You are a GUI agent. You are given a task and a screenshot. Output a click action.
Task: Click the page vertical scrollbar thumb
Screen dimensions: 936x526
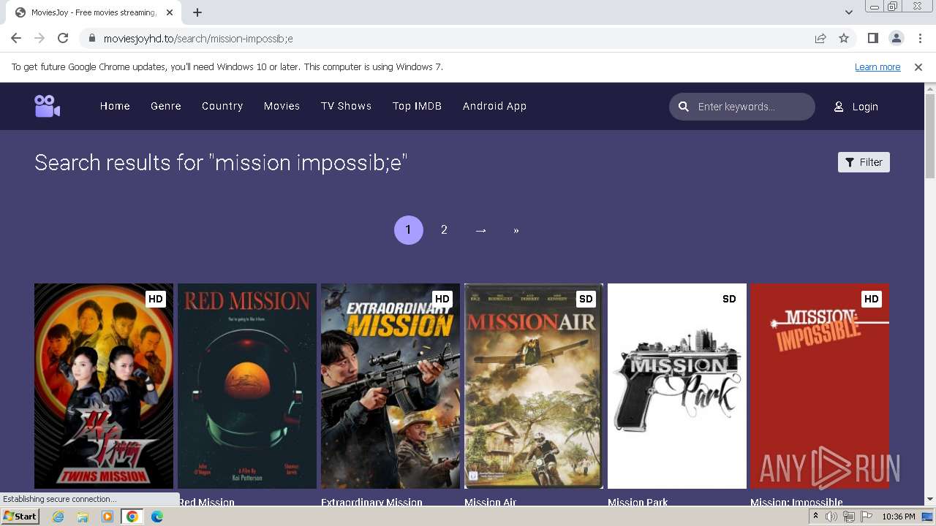pyautogui.click(x=930, y=136)
